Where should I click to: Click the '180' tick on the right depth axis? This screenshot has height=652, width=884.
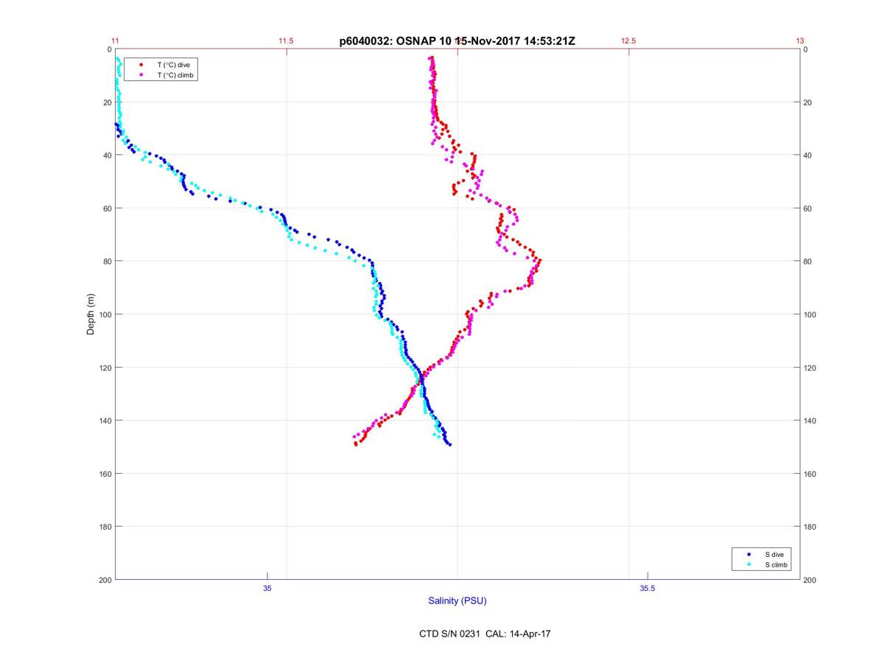(810, 527)
